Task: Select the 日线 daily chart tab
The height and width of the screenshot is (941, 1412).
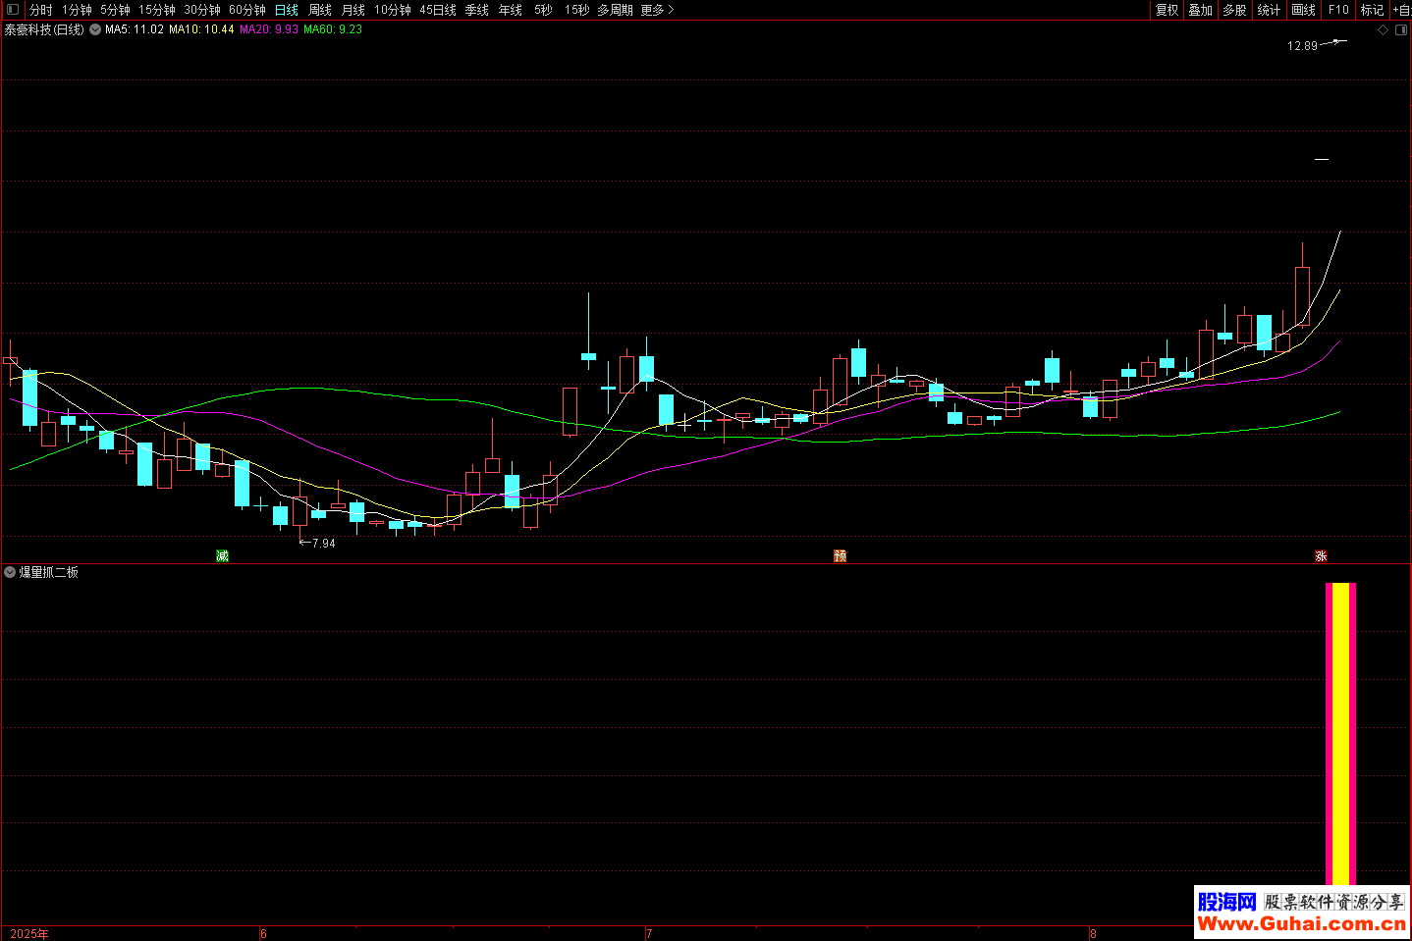Action: (287, 10)
